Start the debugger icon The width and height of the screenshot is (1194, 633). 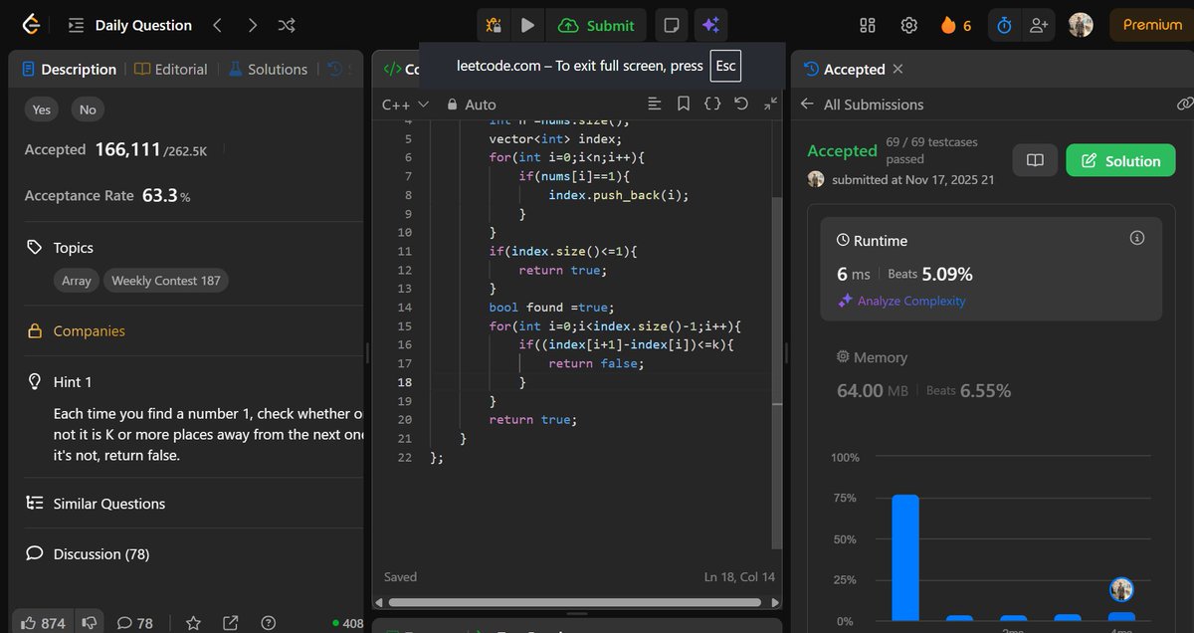pyautogui.click(x=493, y=25)
